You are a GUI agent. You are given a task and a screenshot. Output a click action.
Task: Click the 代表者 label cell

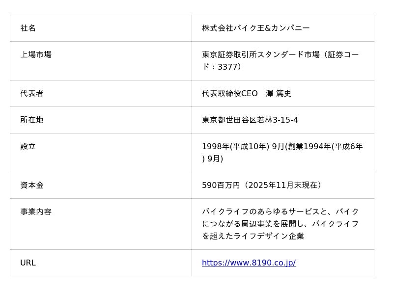(32, 93)
